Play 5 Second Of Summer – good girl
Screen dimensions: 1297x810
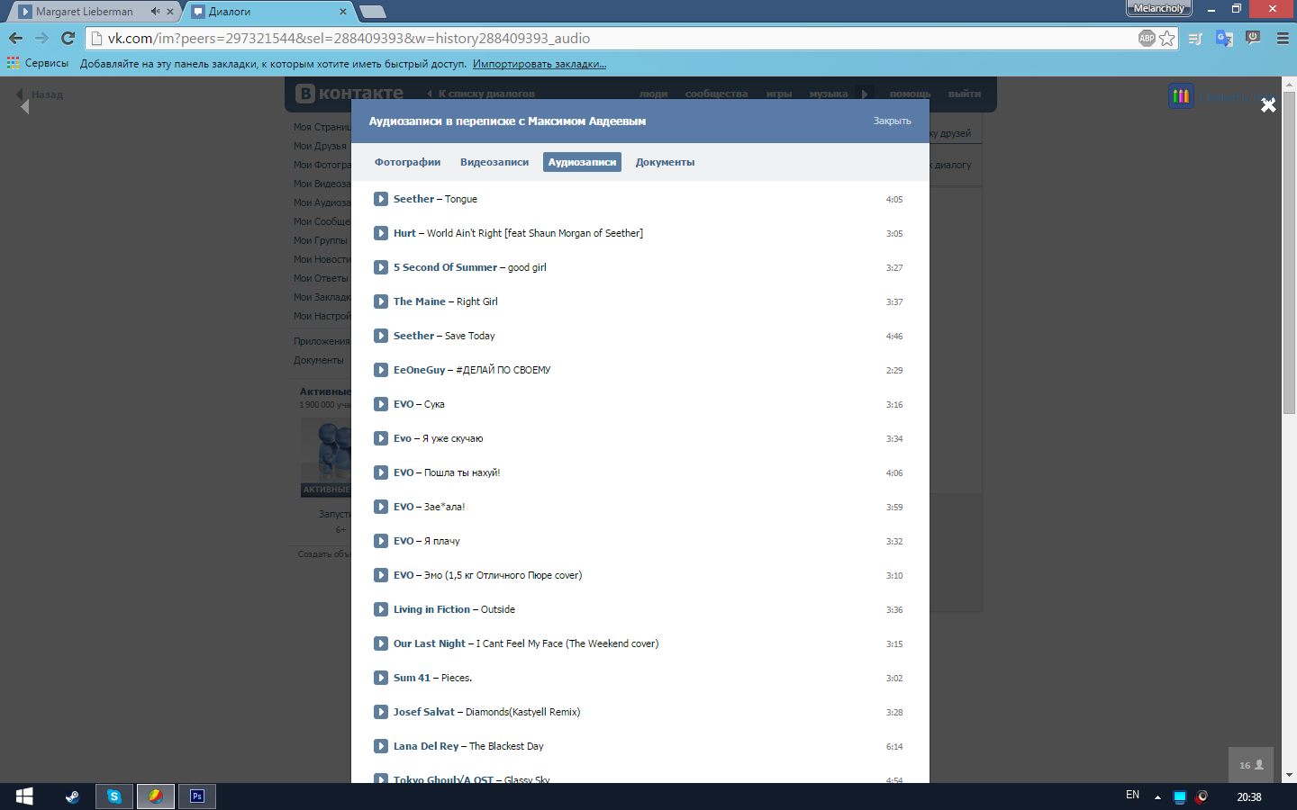(381, 267)
